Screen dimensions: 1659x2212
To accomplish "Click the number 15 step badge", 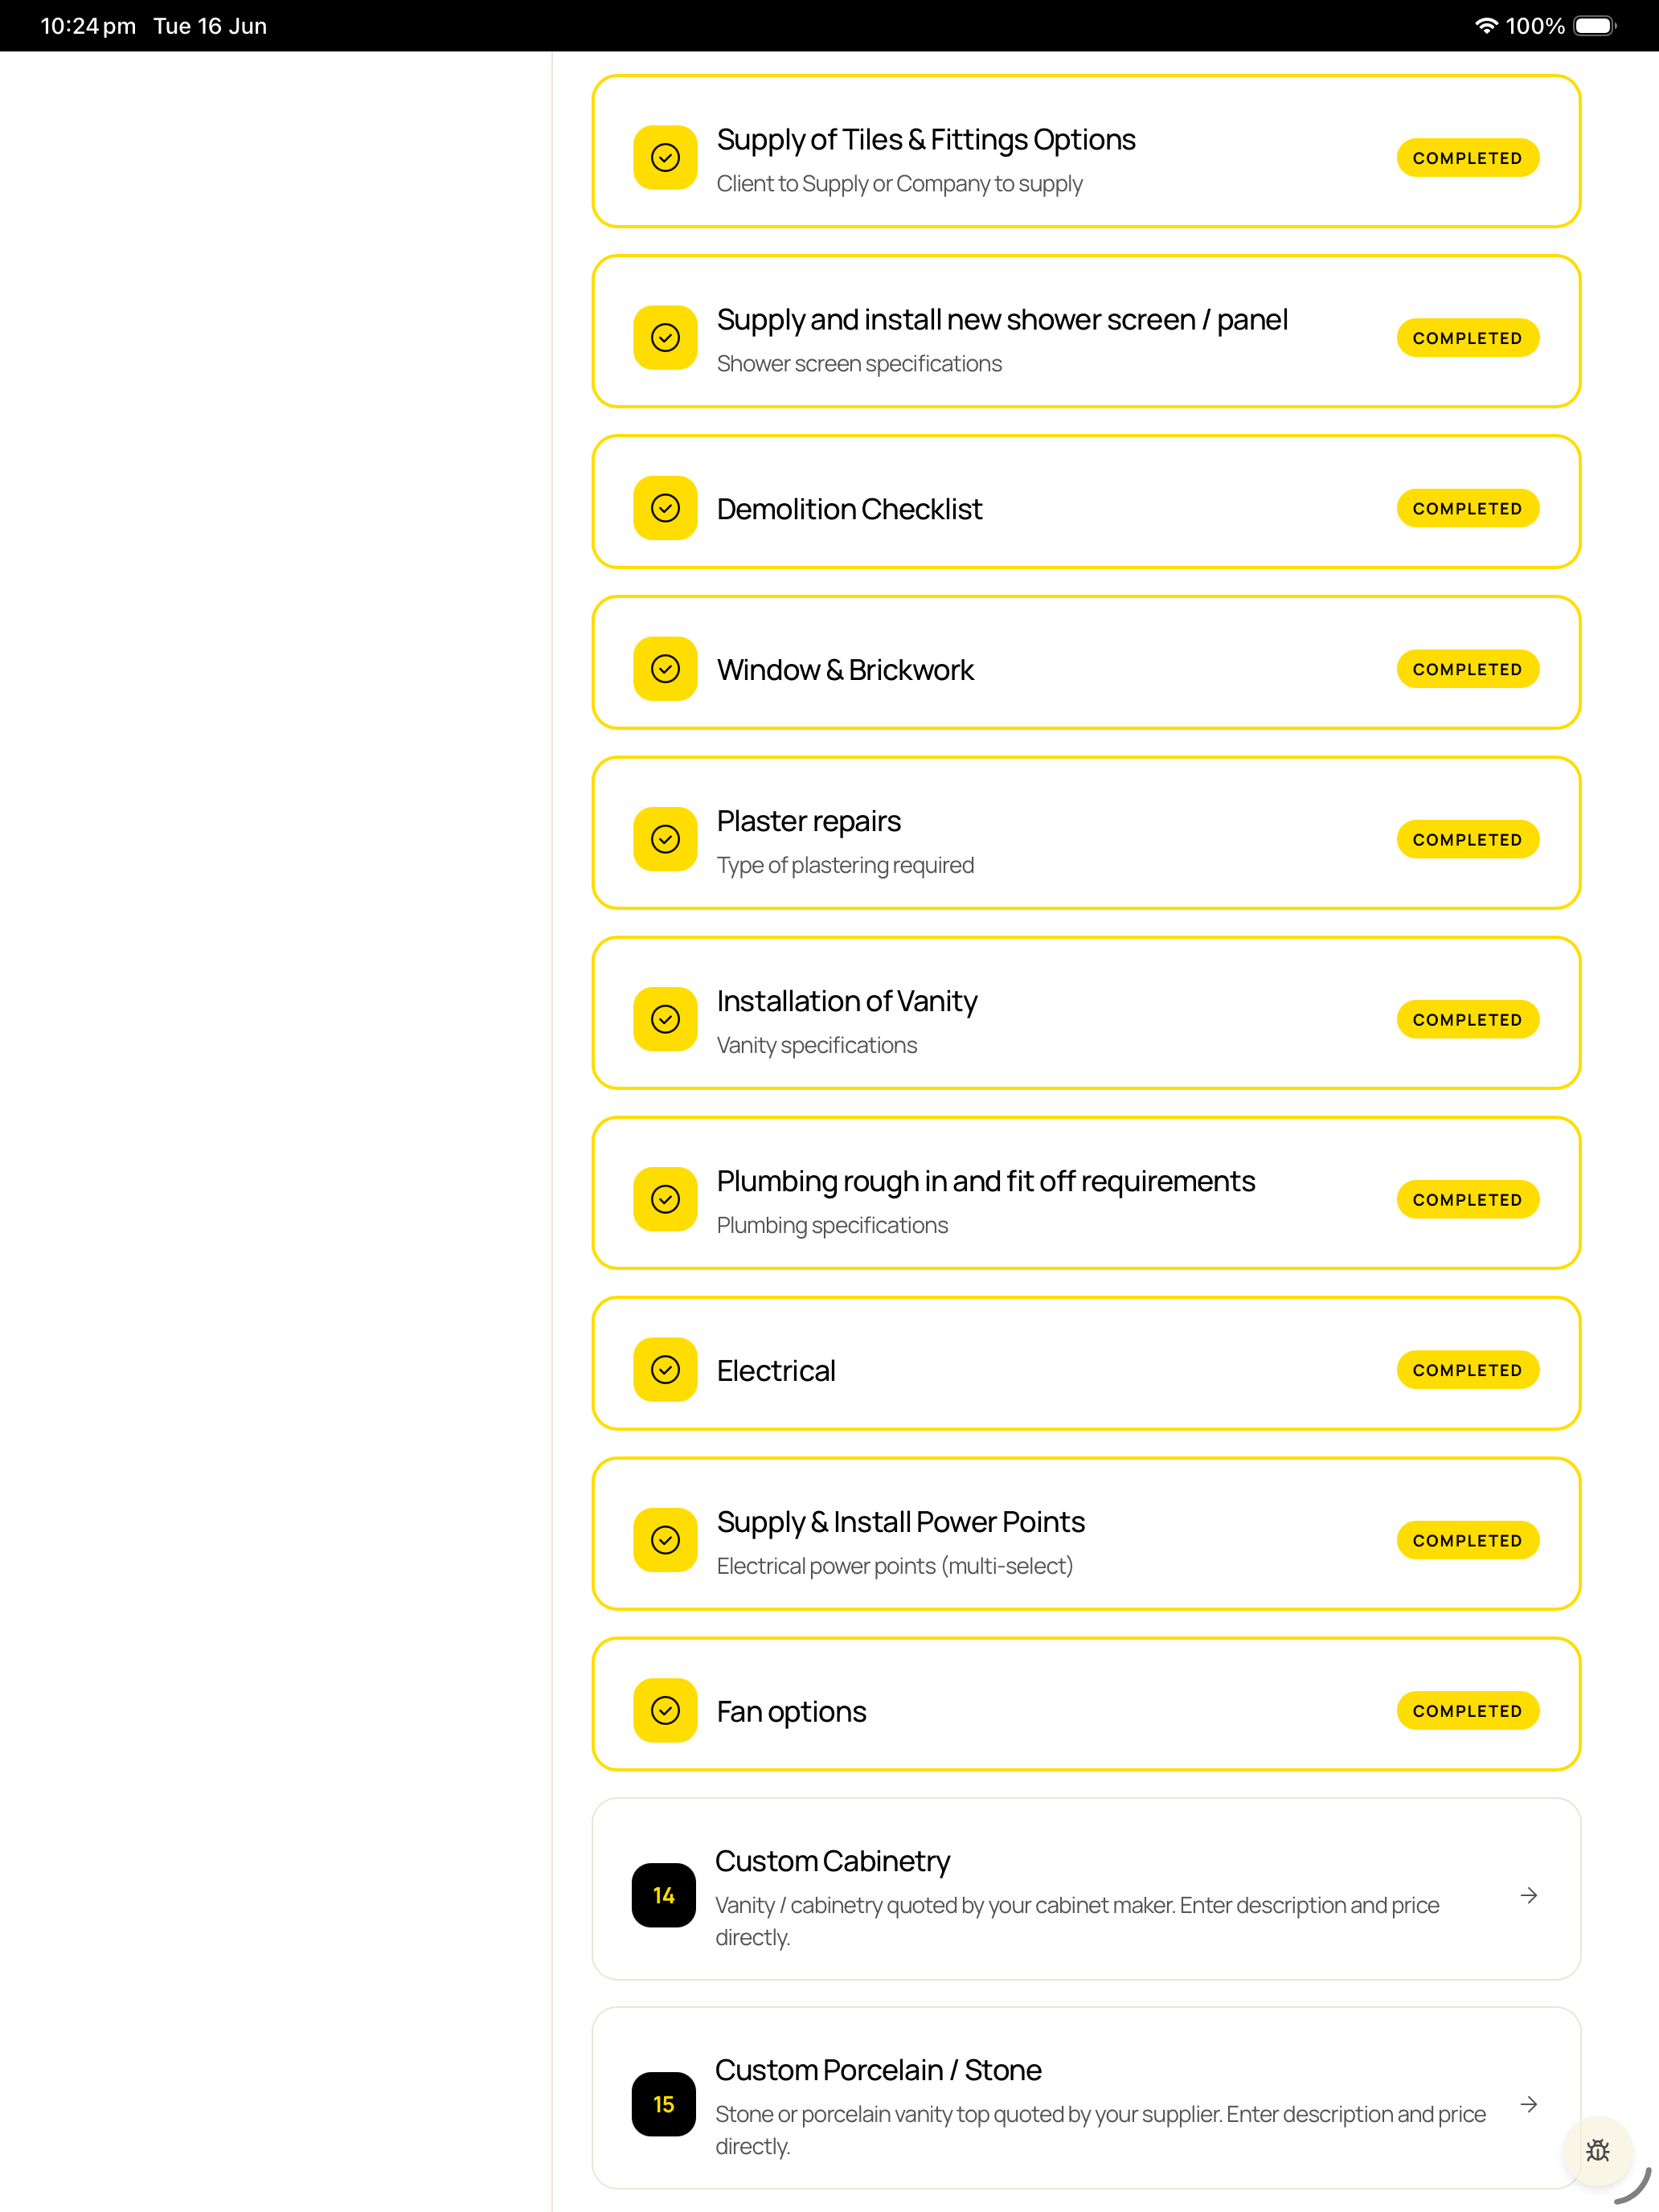I will tap(664, 2104).
